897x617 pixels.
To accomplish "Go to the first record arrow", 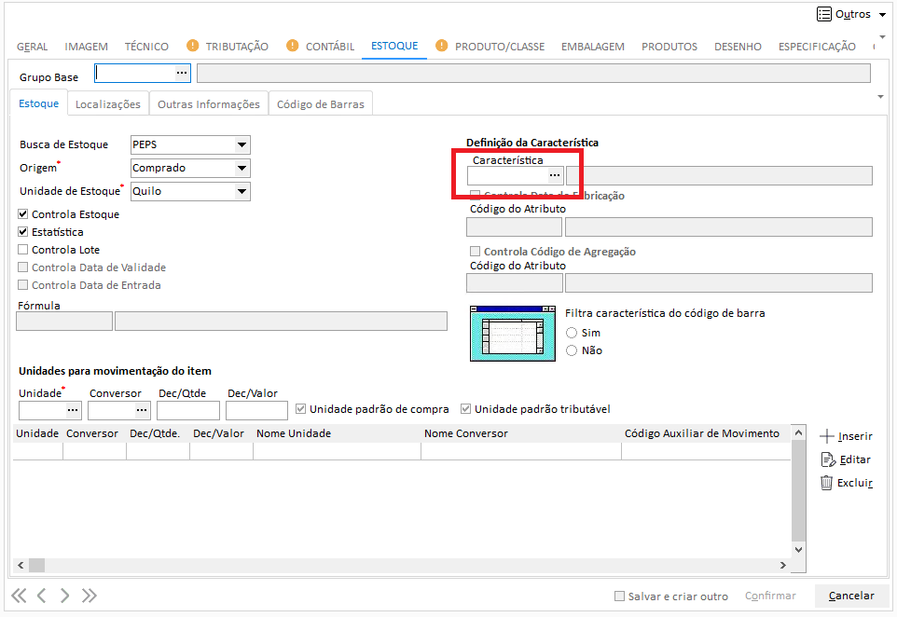I will click(x=19, y=596).
